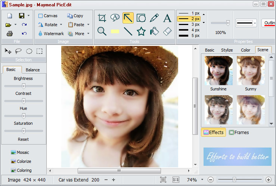Click the Mosaic effect button
This screenshot has width=276, height=186.
pos(20,152)
